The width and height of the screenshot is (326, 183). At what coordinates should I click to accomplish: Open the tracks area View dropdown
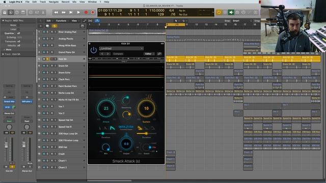(75, 21)
